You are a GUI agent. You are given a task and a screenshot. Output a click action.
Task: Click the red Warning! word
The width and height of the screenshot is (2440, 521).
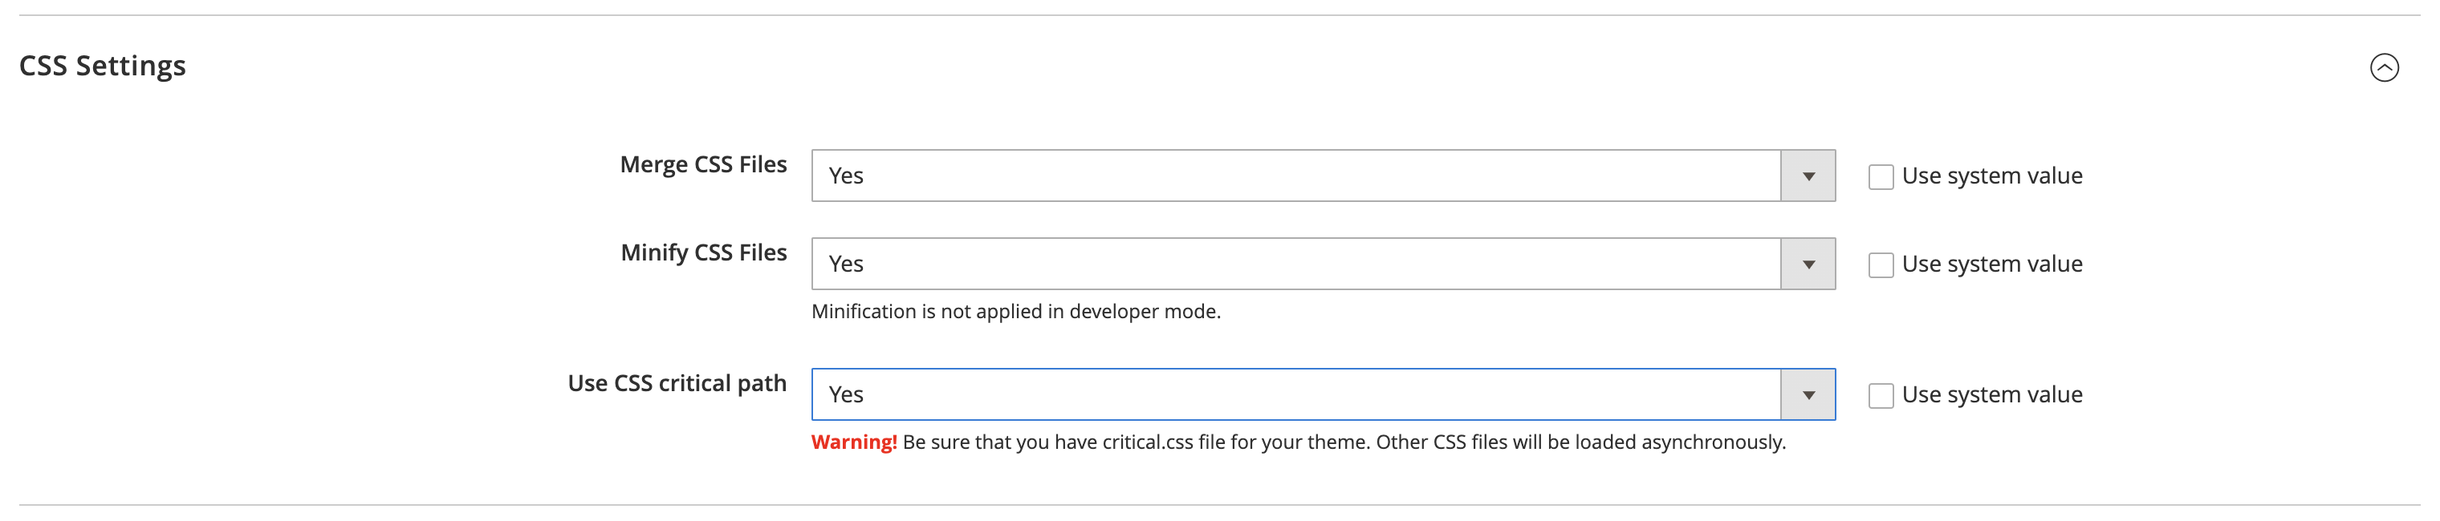pyautogui.click(x=853, y=442)
